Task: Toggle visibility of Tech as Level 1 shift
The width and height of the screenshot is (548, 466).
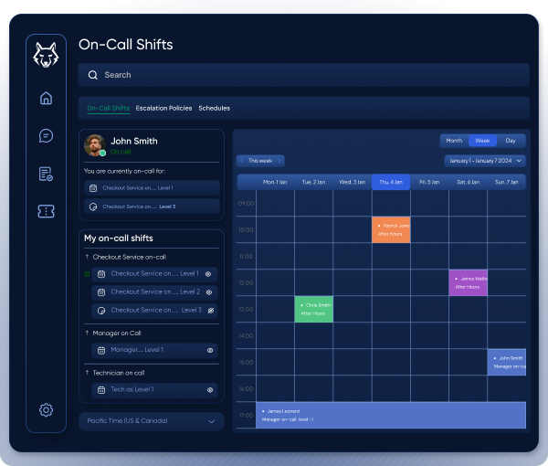Action: (x=209, y=390)
